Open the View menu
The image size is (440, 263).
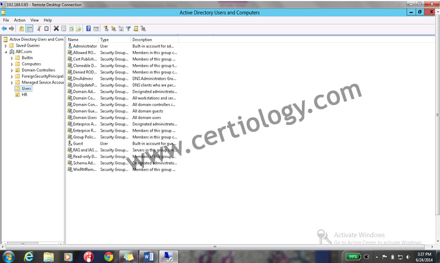point(34,20)
